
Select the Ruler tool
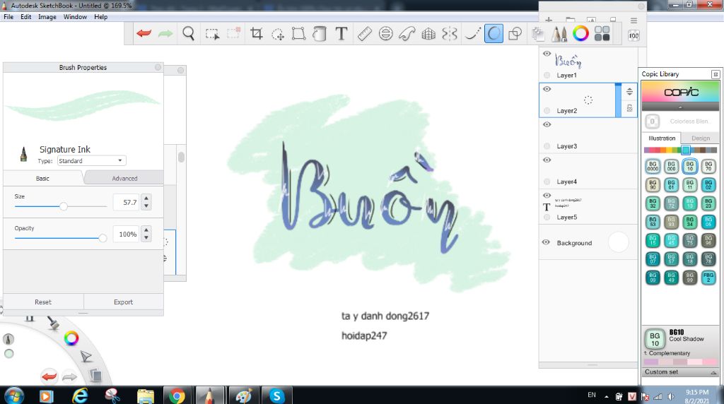point(365,34)
